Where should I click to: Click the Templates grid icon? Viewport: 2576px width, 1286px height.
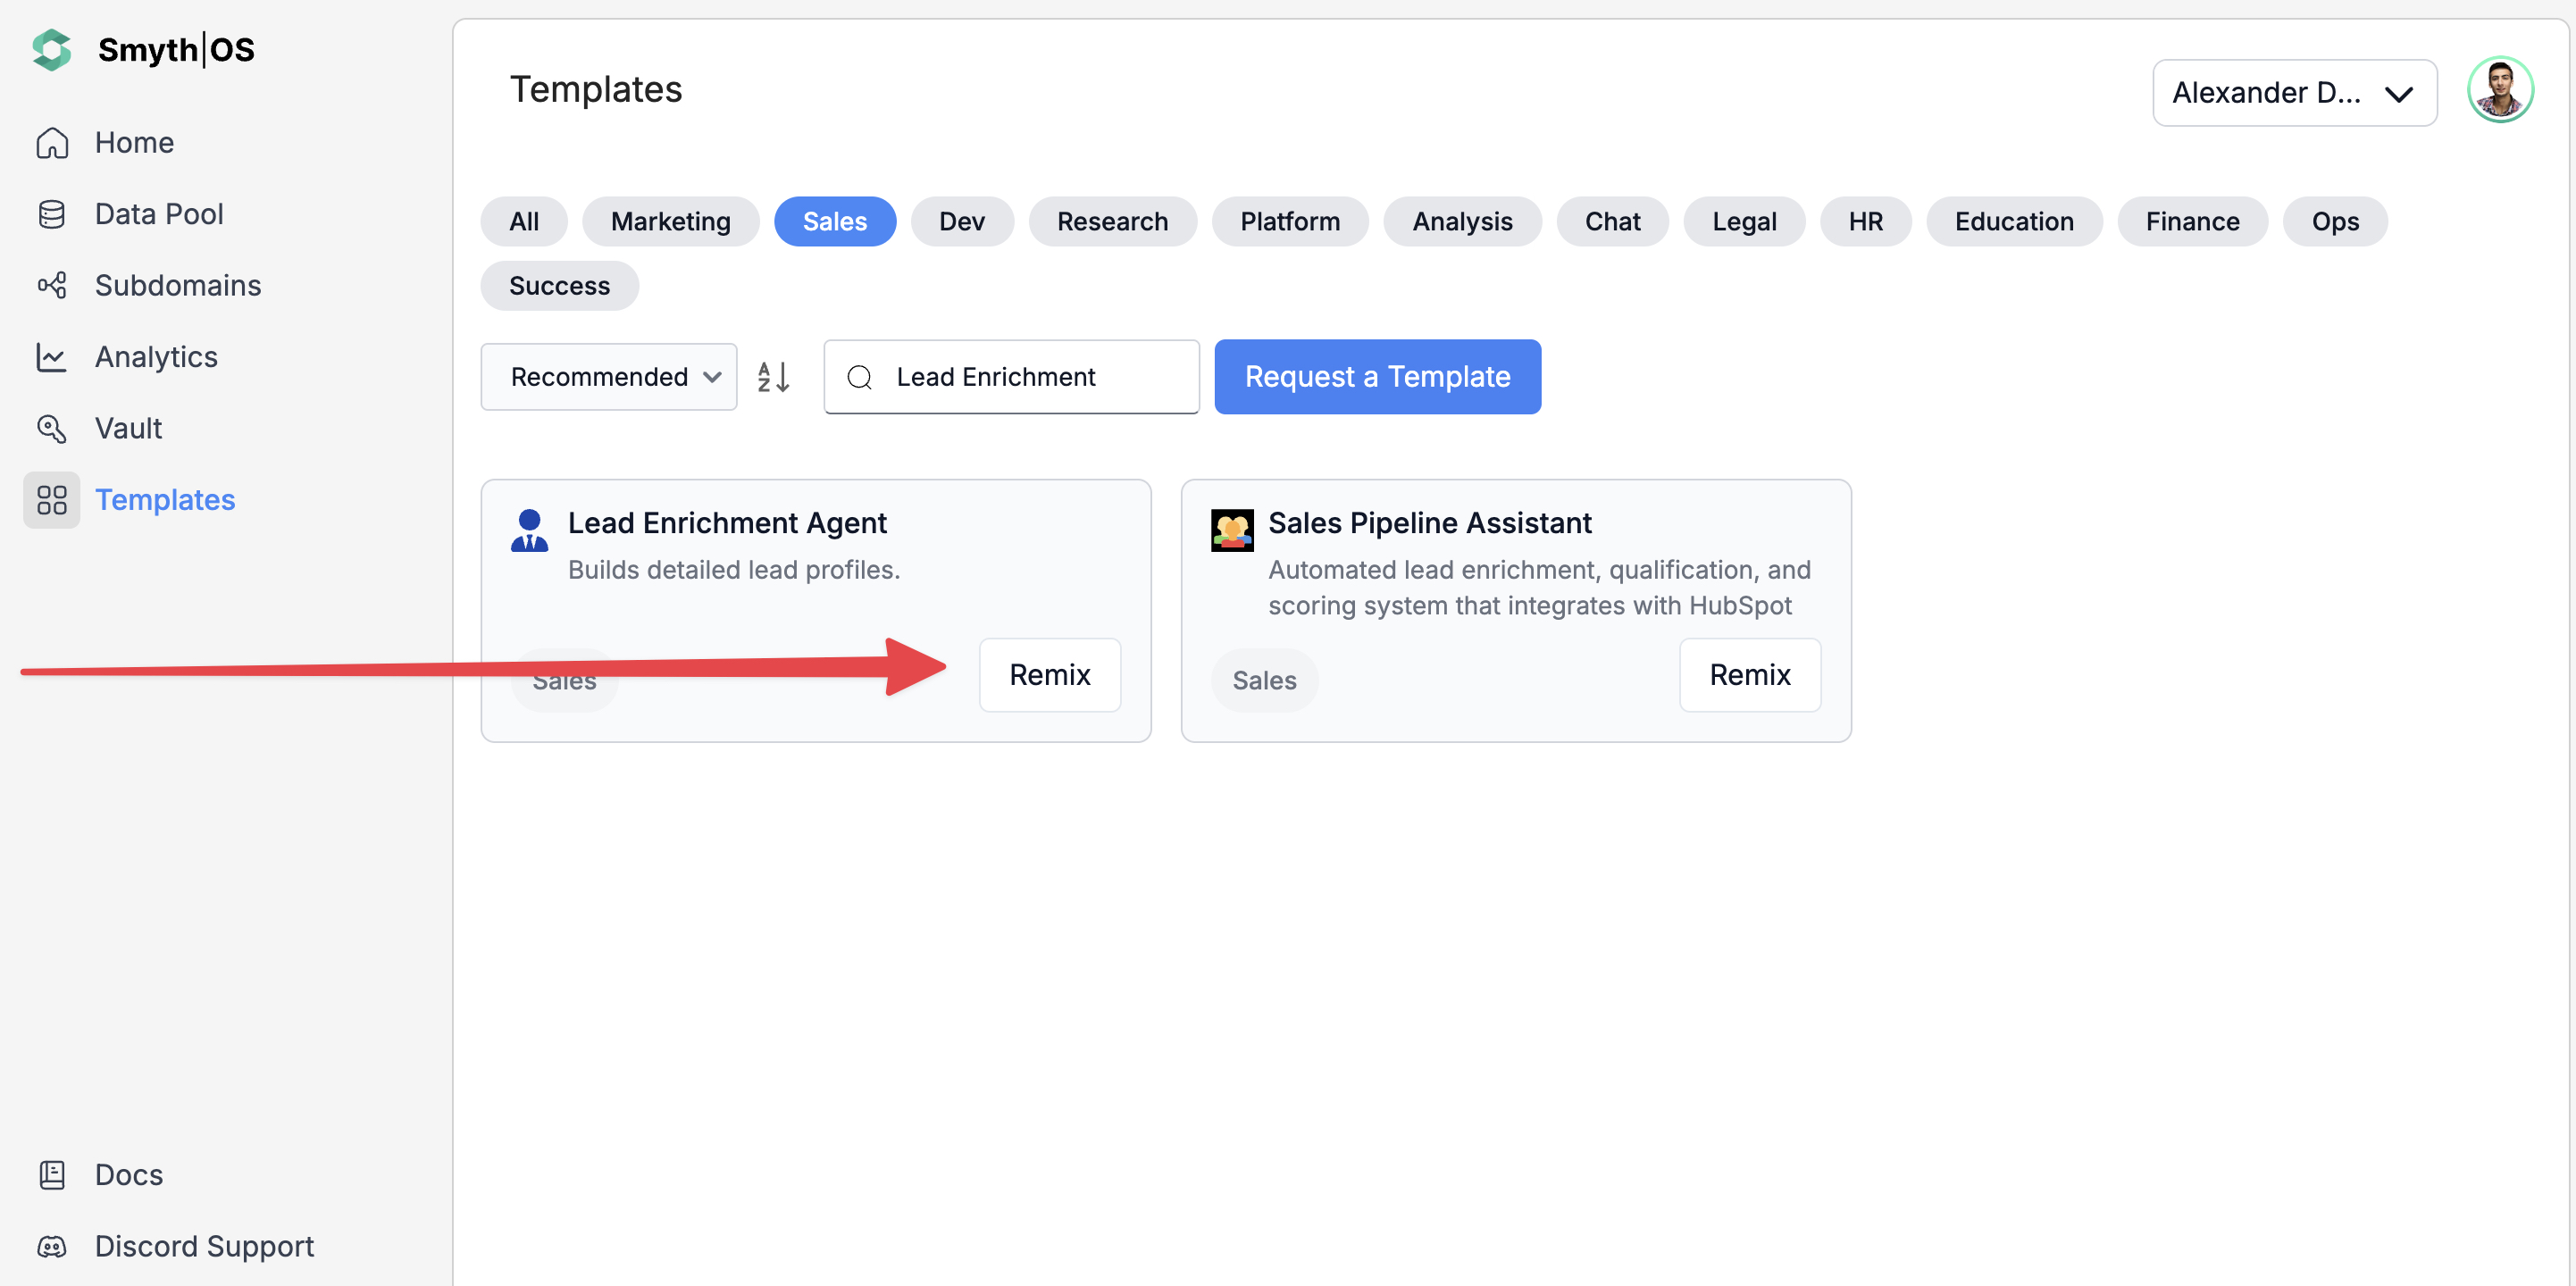[52, 500]
